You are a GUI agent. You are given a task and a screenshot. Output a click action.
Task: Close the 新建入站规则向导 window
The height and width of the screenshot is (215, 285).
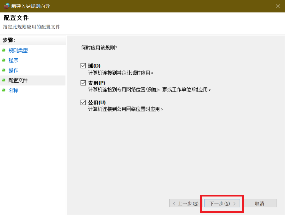coord(277,6)
